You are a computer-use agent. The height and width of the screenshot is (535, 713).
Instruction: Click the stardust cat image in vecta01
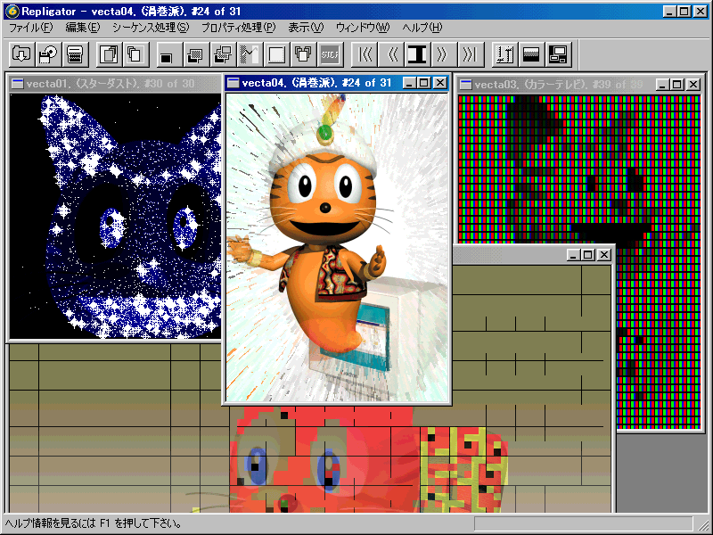coord(116,216)
